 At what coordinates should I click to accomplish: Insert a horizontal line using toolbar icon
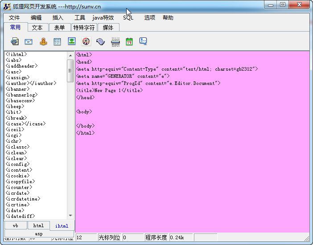115,41
